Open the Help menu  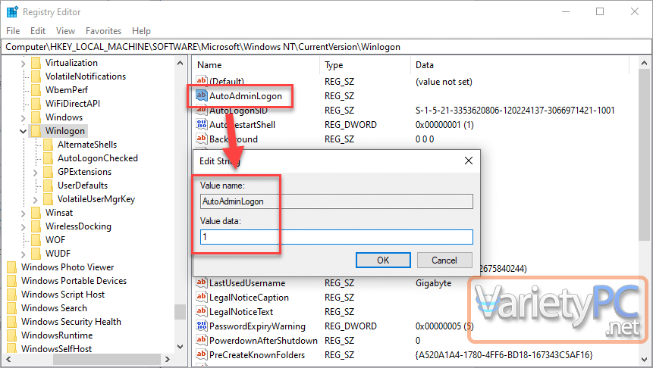pos(141,31)
